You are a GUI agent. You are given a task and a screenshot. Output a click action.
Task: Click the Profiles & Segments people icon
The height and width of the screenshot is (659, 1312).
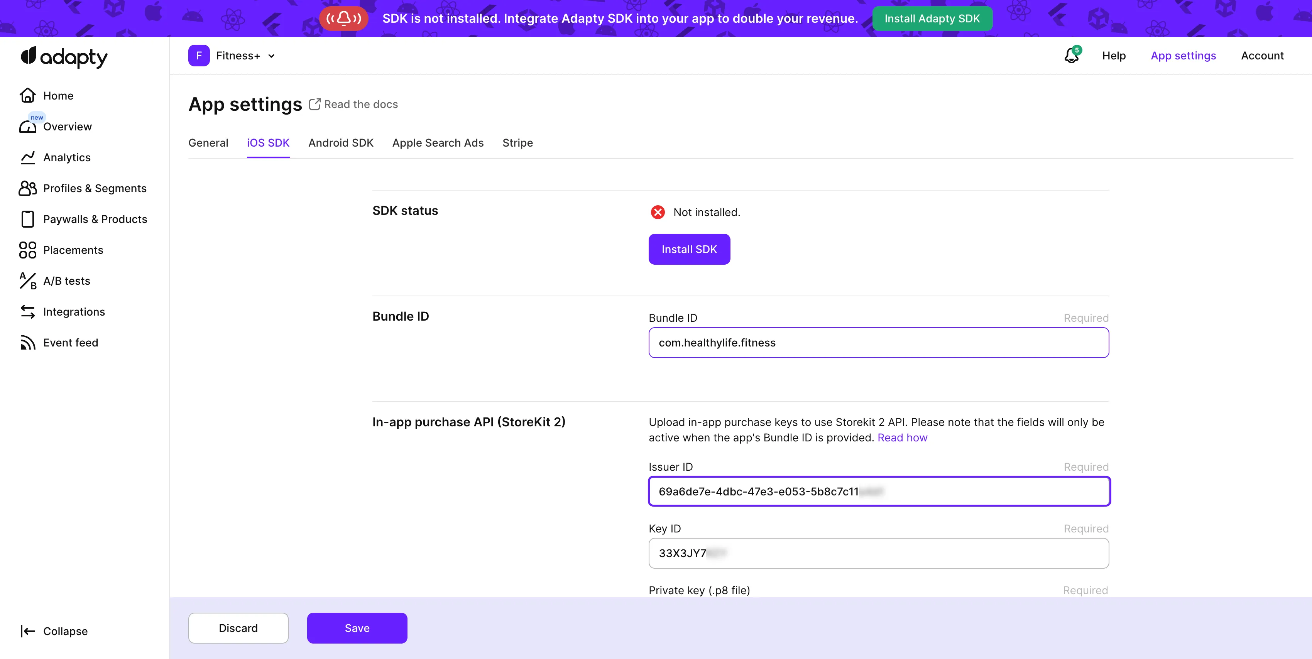(27, 188)
